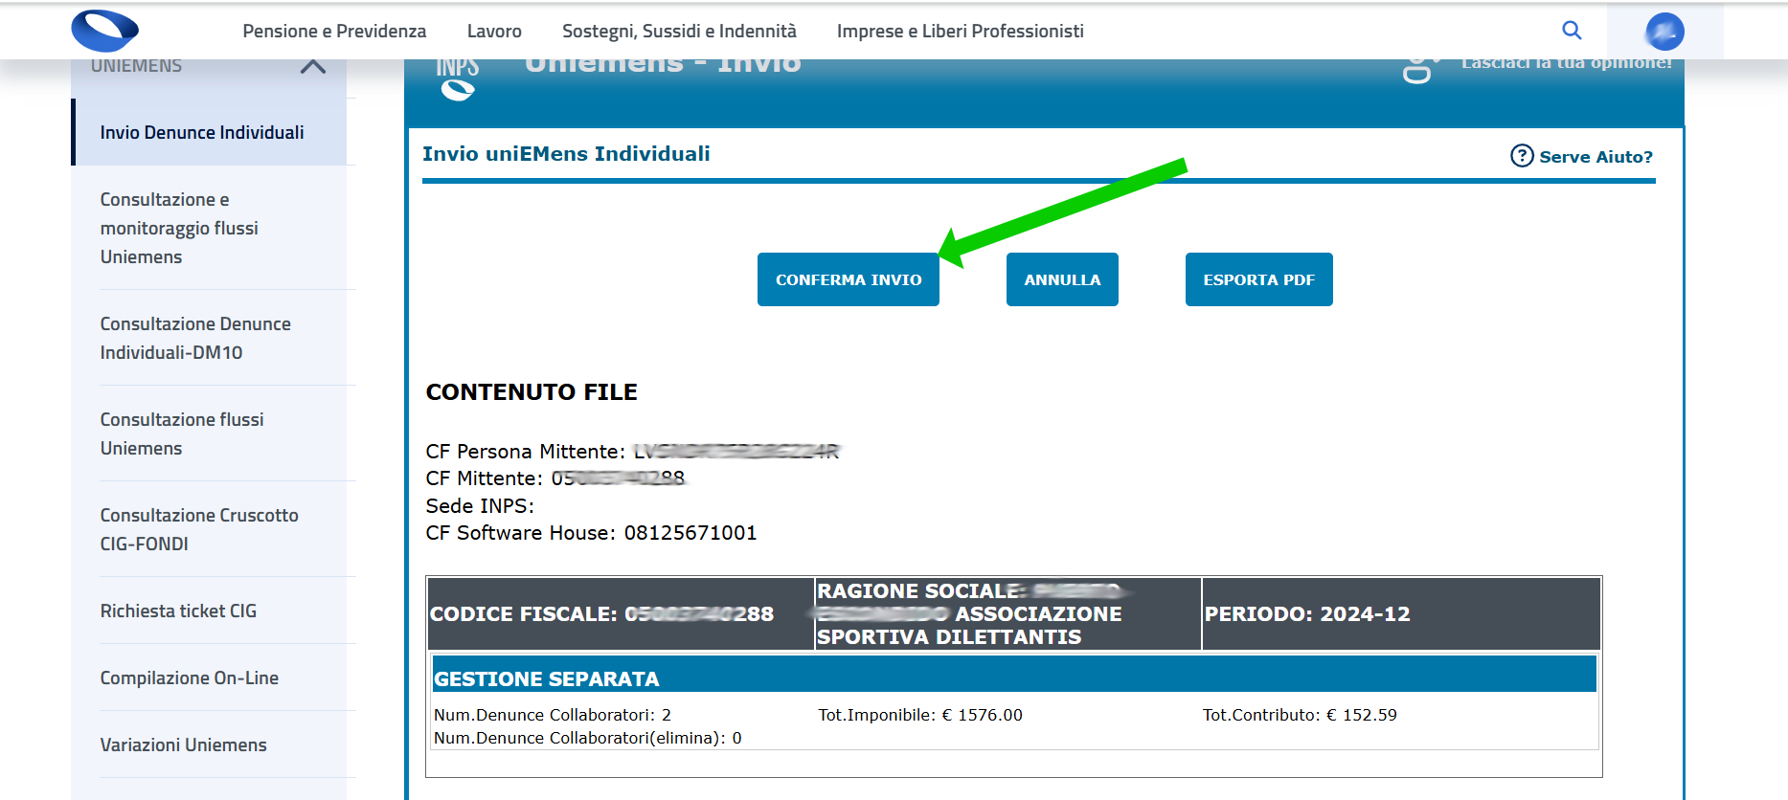Open Sostegni, Sussidi e Indennità menu

tap(679, 32)
